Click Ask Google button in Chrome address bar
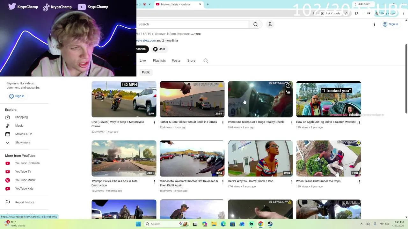The image size is (408, 229). [330, 13]
